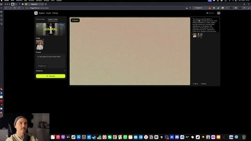Click Change on the GENERAL motion preset
This screenshot has height=141, width=251.
click(61, 25)
